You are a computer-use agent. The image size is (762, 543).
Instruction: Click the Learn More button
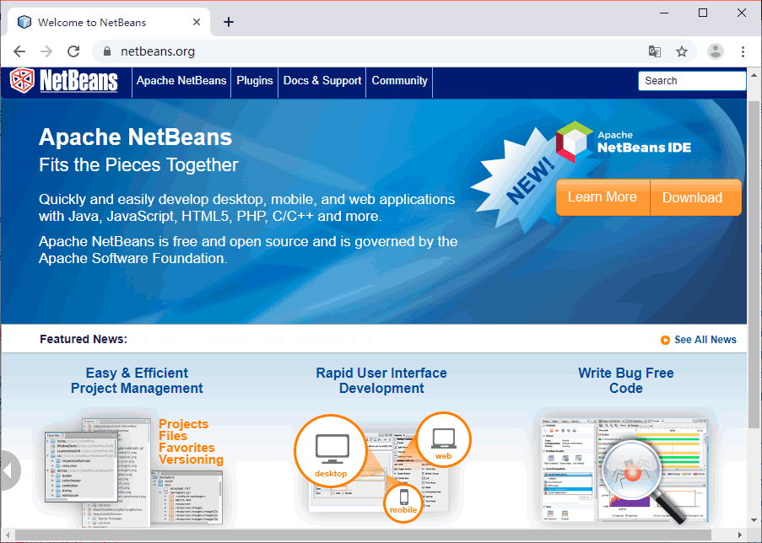coord(602,196)
